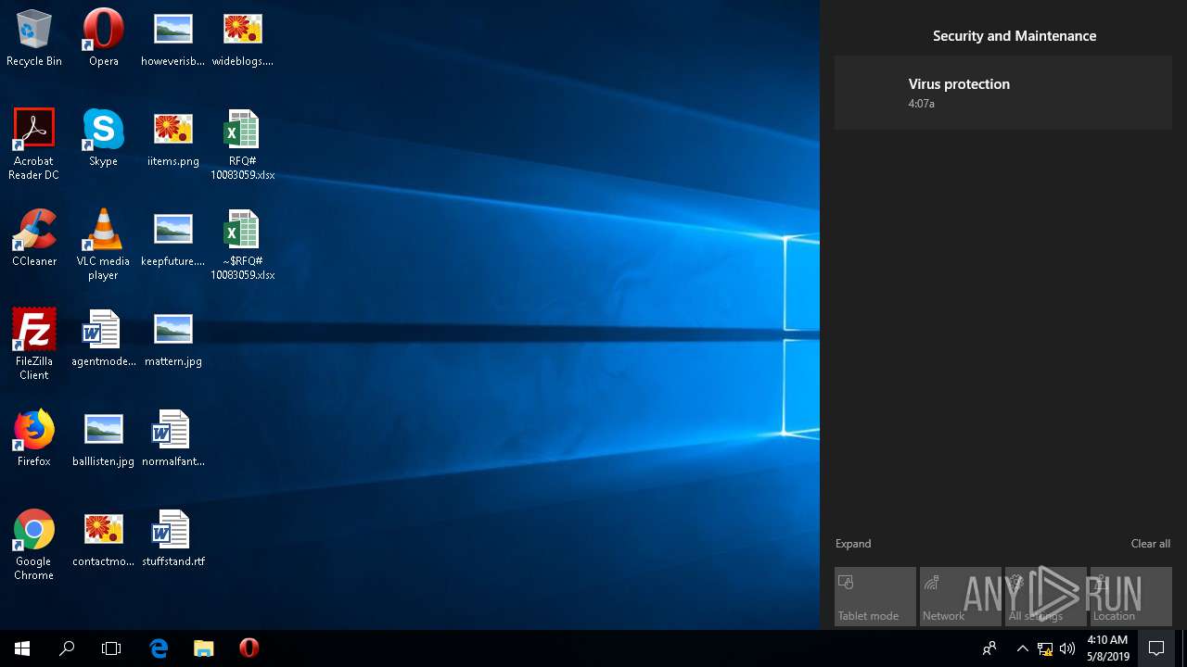Click the Security and Maintenance header
Image resolution: width=1187 pixels, height=667 pixels.
(1015, 36)
